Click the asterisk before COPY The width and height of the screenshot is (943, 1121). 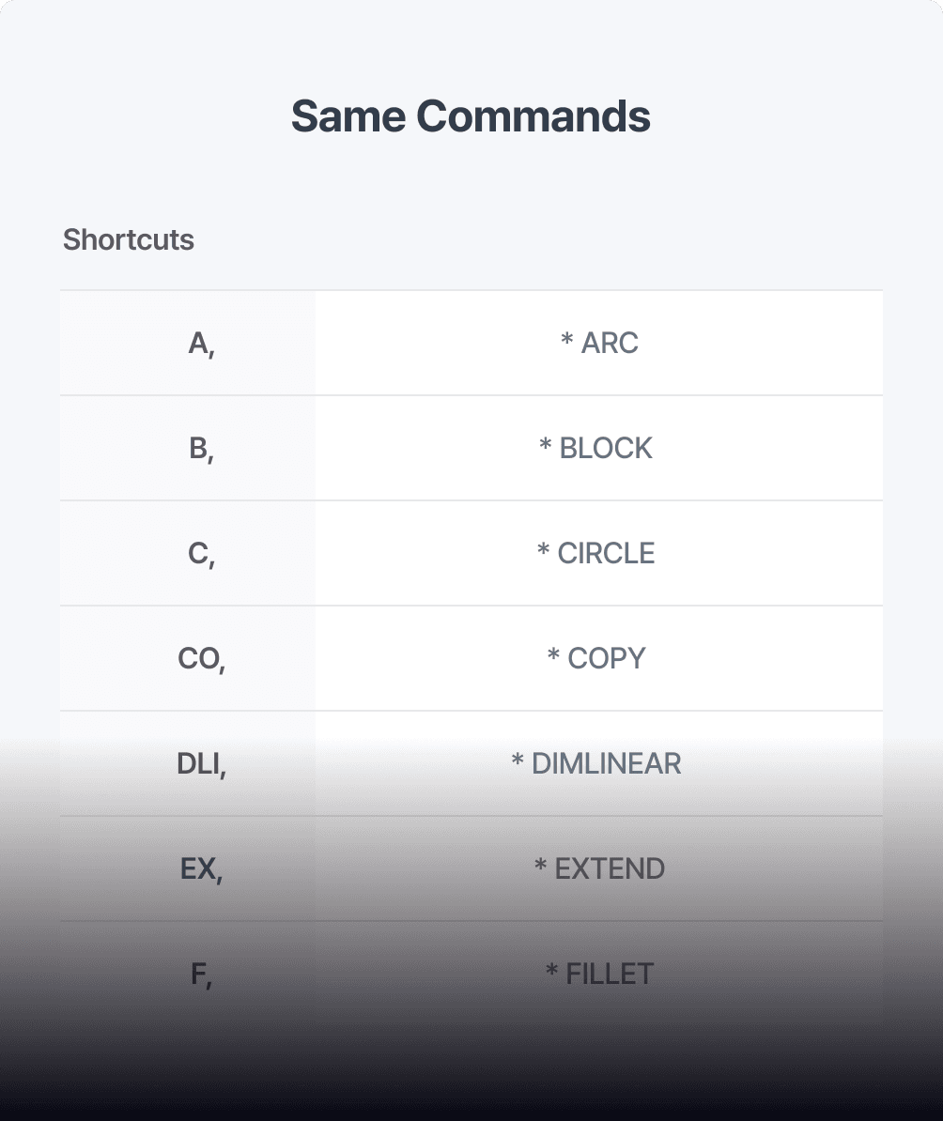(553, 654)
